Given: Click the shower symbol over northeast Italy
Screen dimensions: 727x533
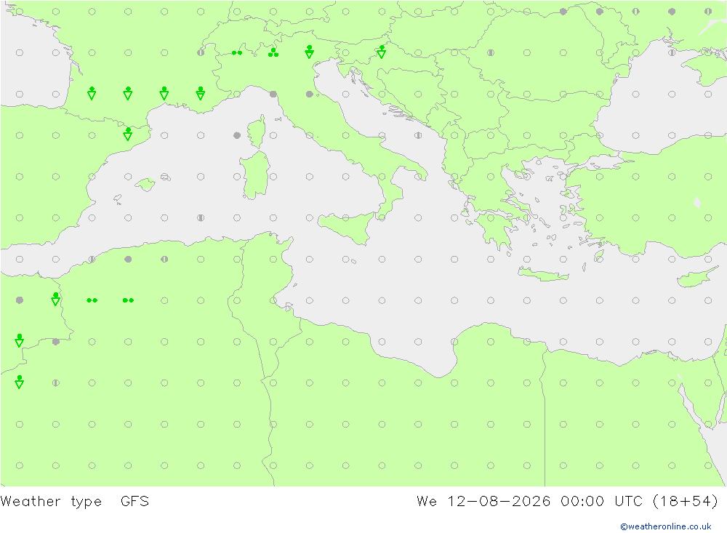Looking at the screenshot, I should pyautogui.click(x=309, y=52).
